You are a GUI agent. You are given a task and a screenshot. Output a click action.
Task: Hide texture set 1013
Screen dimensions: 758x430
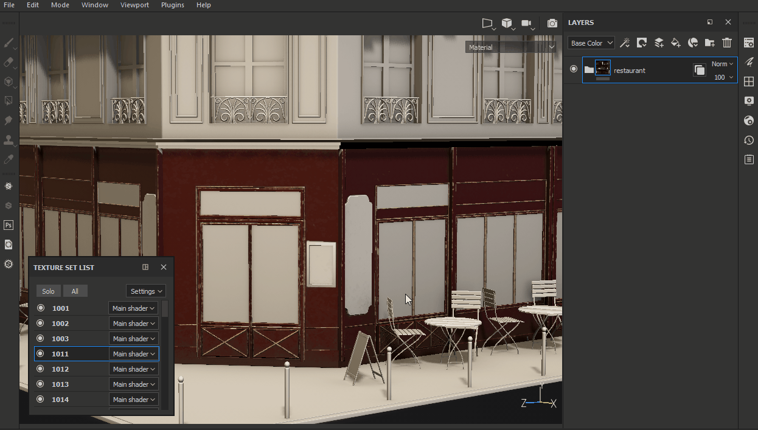(41, 384)
